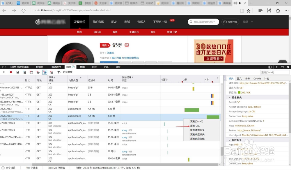Click the MV icon beside 记得

coord(127,45)
